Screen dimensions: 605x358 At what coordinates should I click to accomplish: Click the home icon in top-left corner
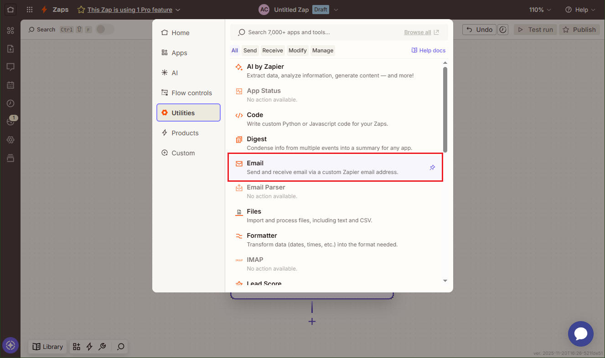point(10,9)
